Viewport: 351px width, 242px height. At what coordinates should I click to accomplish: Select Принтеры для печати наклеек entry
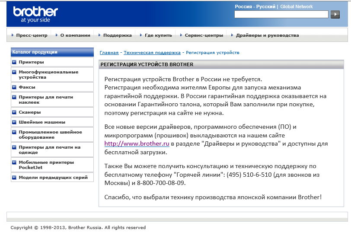pos(52,100)
